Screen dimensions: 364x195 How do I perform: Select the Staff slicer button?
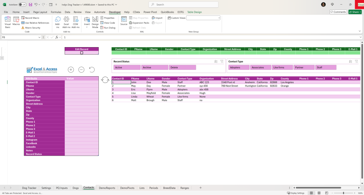tap(326, 67)
